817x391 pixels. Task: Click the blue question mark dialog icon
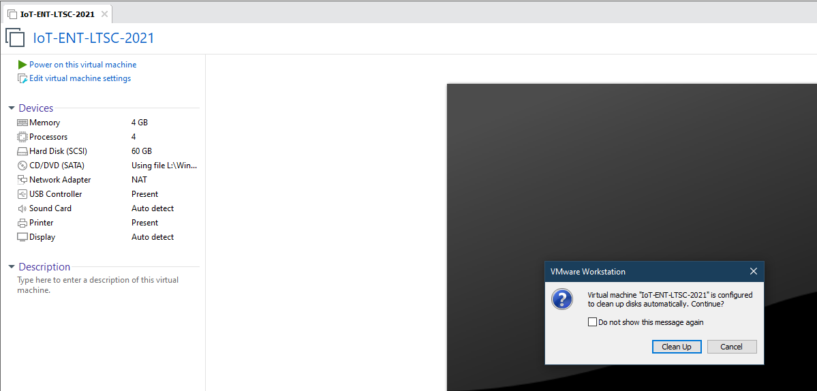coord(562,299)
